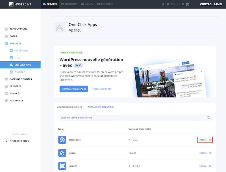Click the Bases de données database icon
This screenshot has height=172, width=226.
(6, 79)
